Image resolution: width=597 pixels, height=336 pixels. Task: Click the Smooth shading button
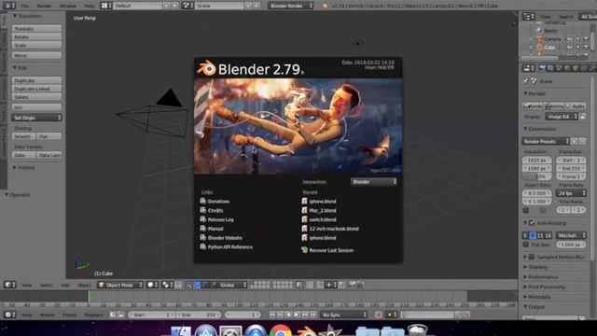pos(23,136)
